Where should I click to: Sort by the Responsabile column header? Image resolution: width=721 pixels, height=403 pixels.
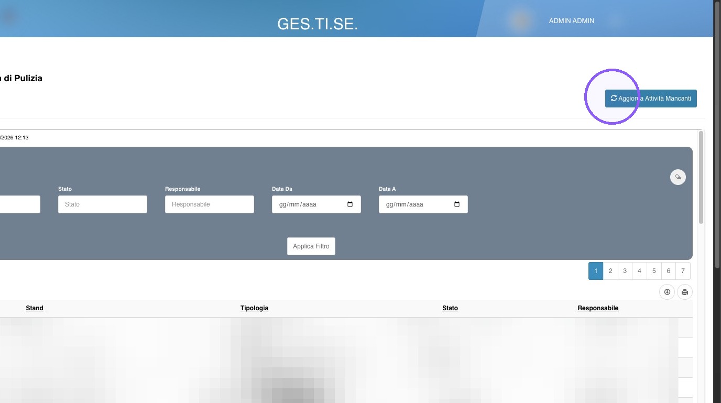point(598,308)
